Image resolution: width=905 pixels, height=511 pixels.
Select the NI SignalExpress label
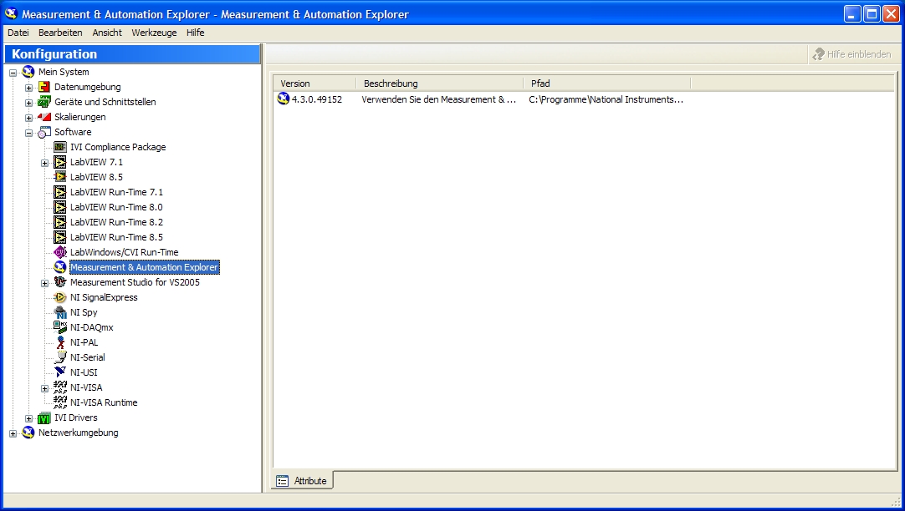click(104, 297)
